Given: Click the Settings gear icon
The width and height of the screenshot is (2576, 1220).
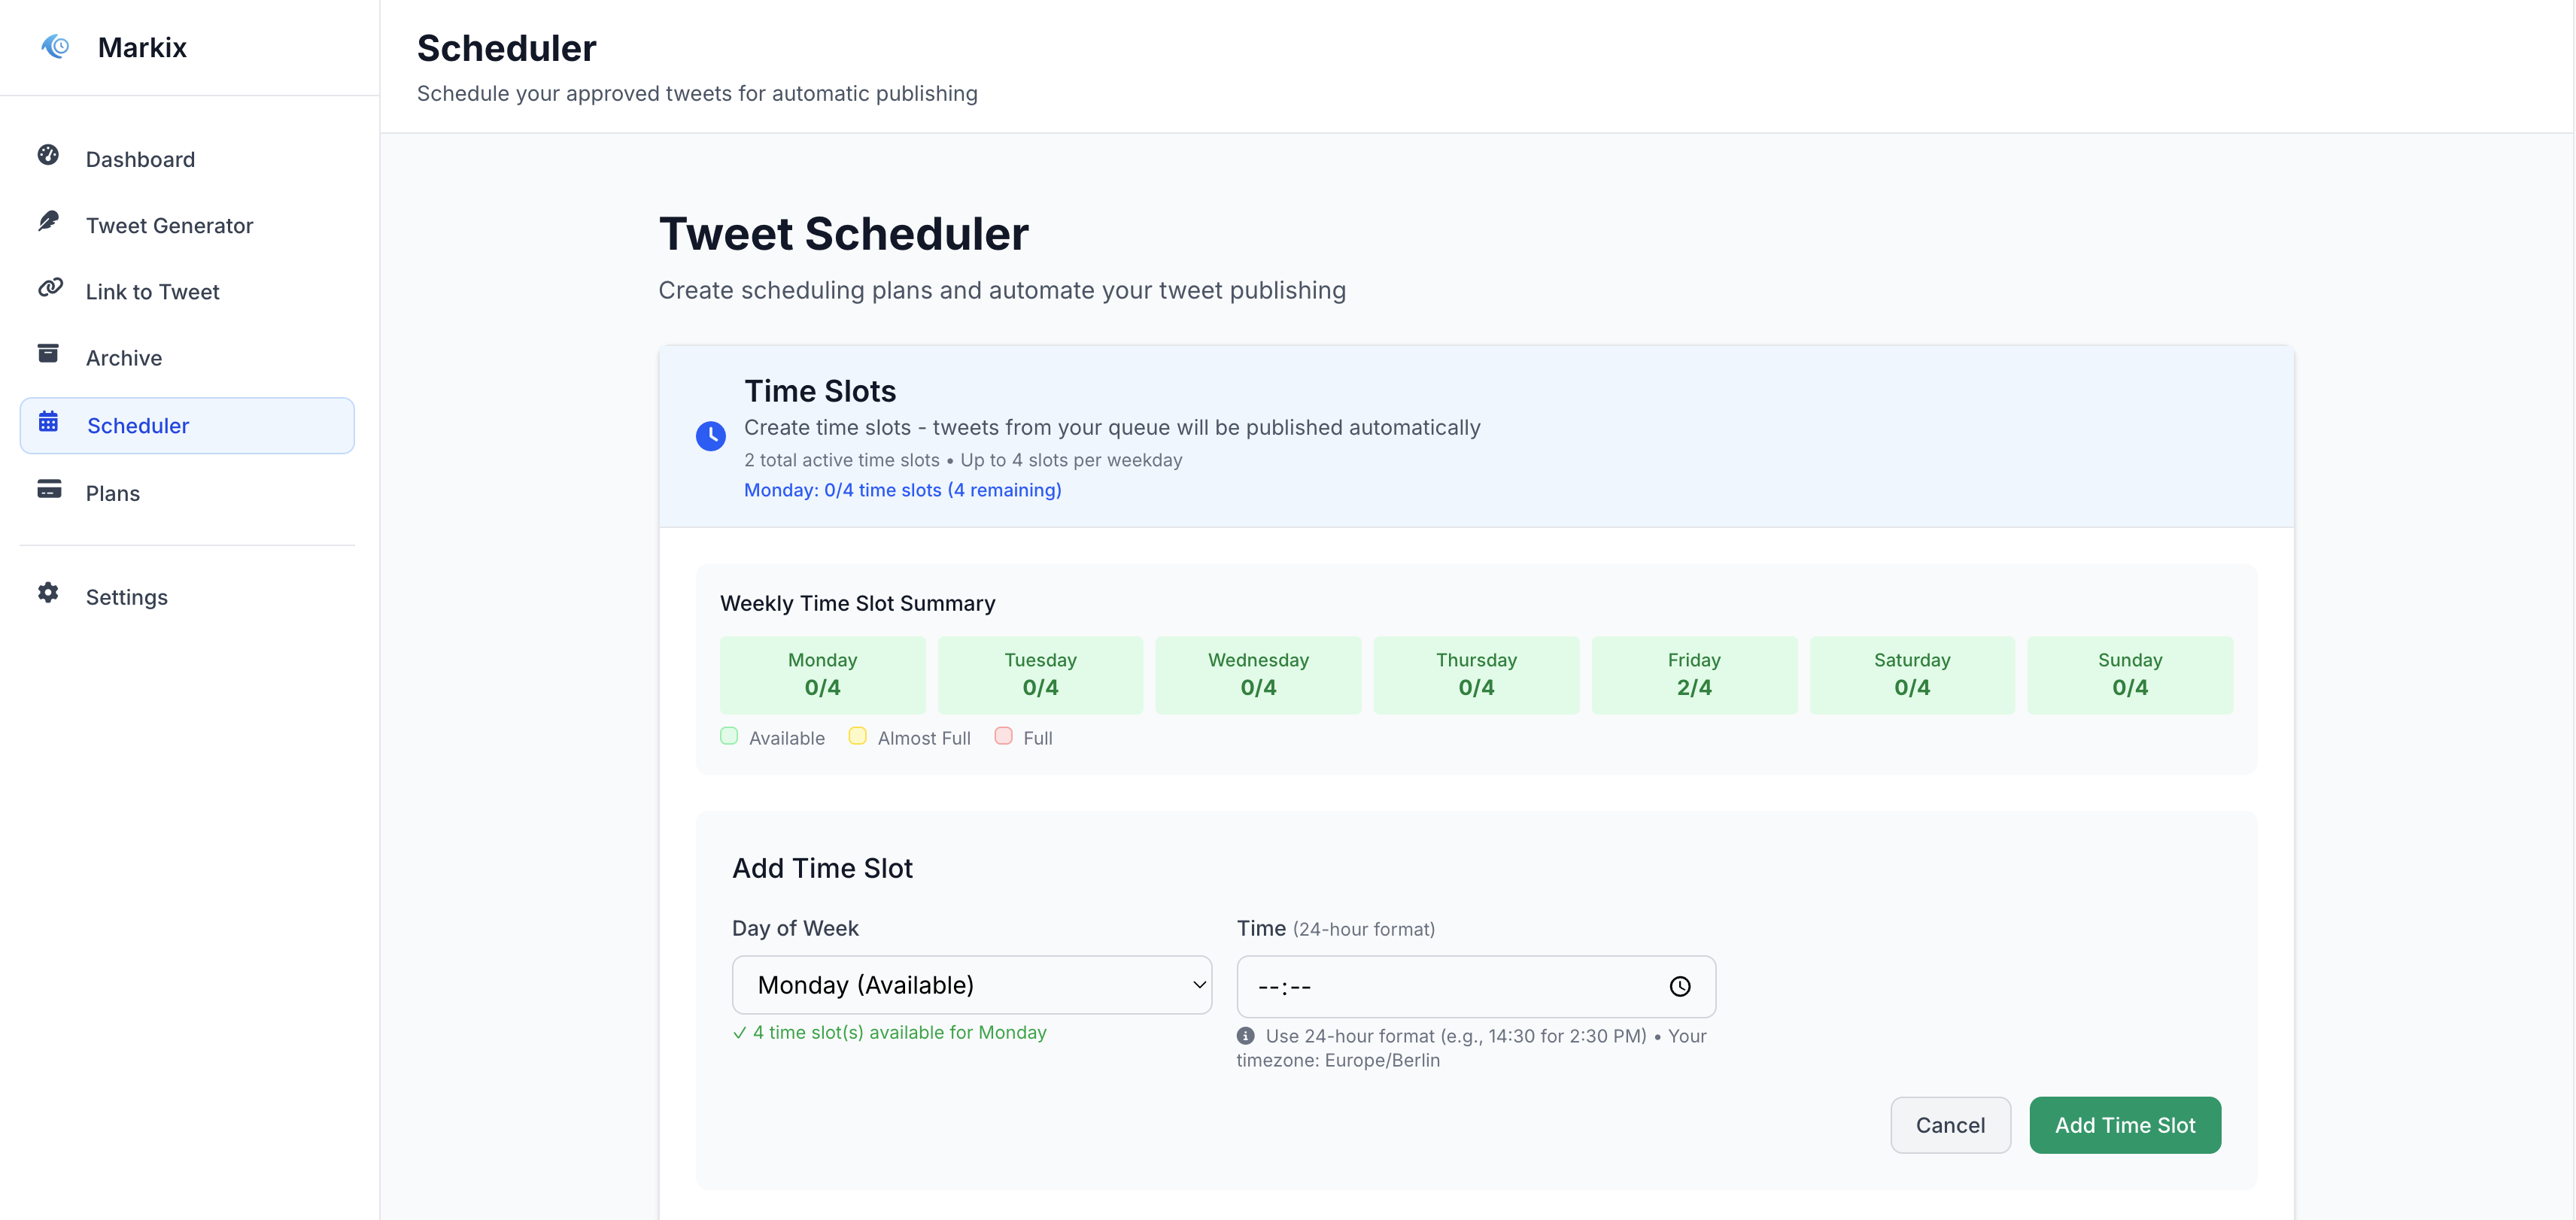Looking at the screenshot, I should click(48, 593).
